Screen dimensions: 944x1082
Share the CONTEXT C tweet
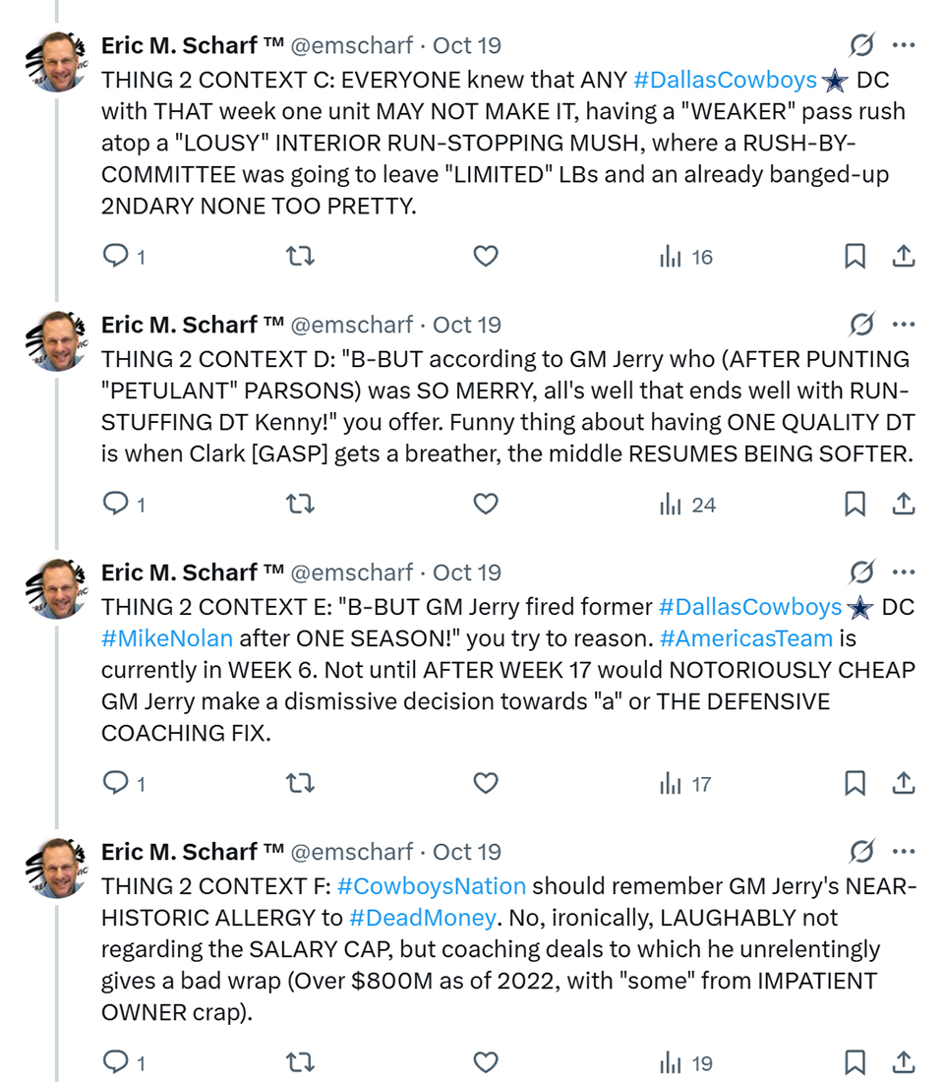904,257
